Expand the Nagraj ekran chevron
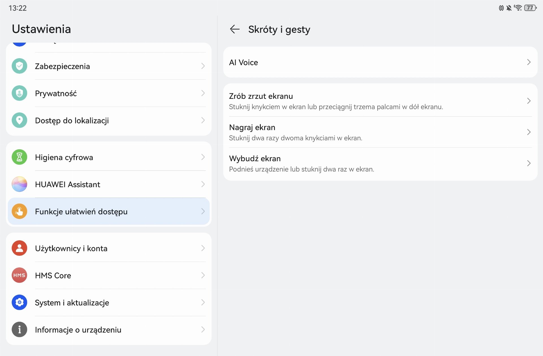Viewport: 543px width, 356px height. point(529,132)
